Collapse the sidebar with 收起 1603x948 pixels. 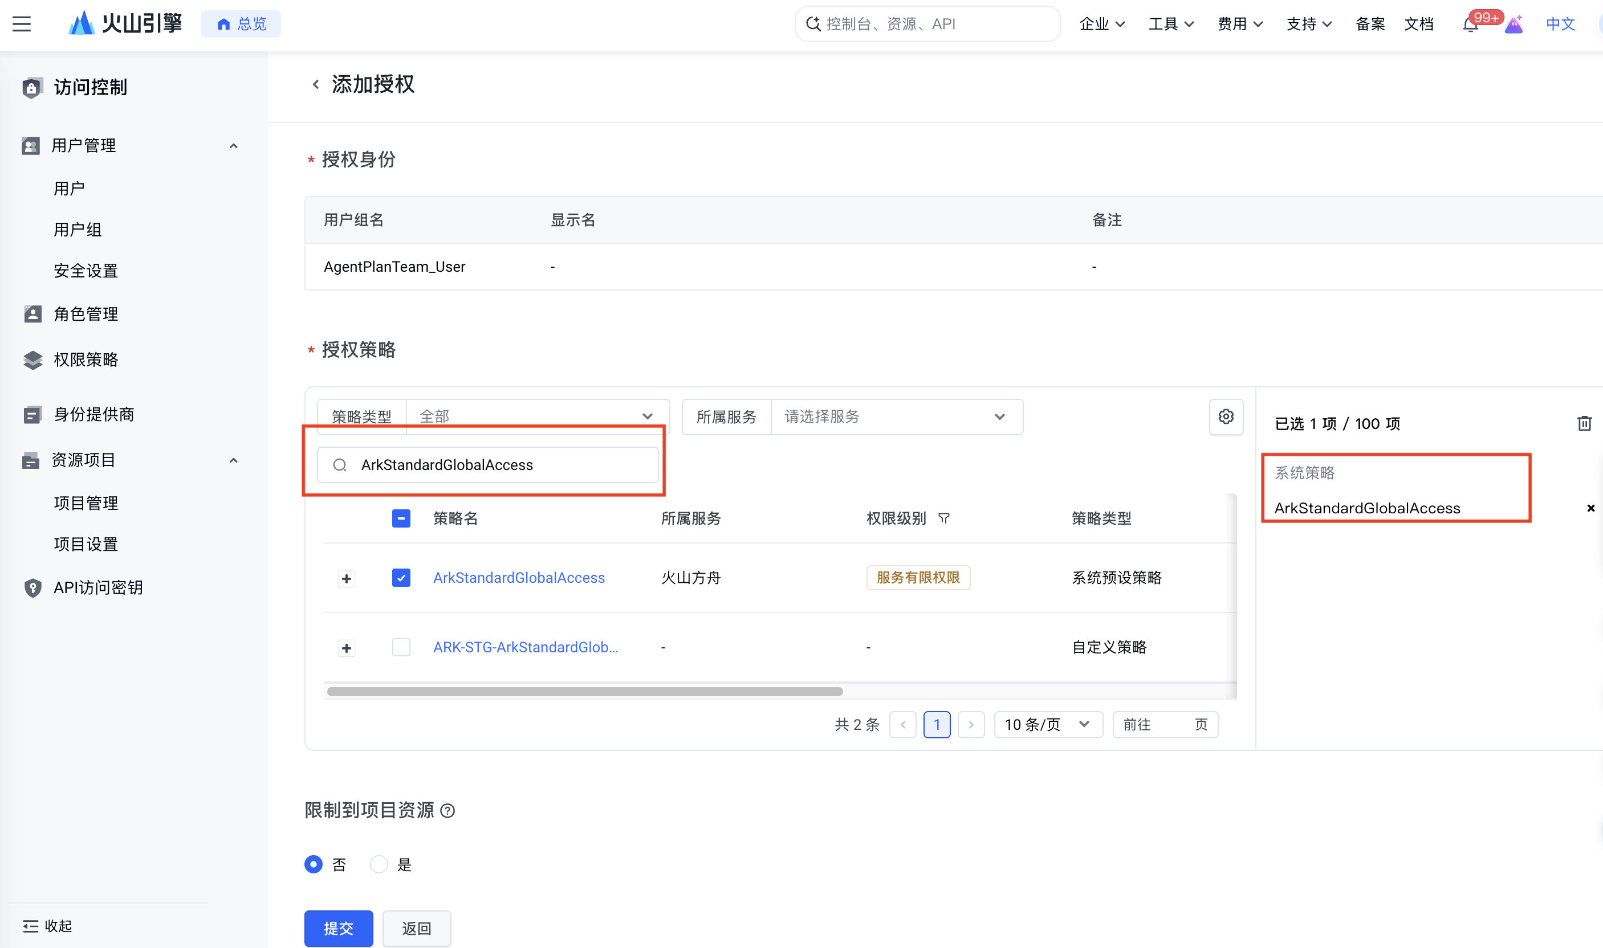coord(47,926)
